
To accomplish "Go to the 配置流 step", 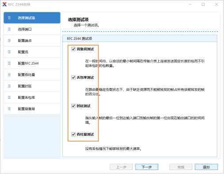I will point(32,52).
